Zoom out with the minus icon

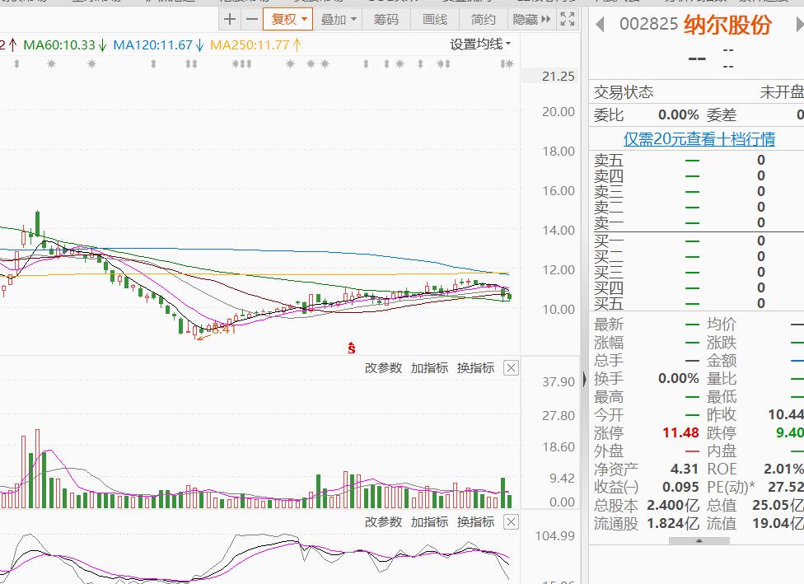coord(254,19)
